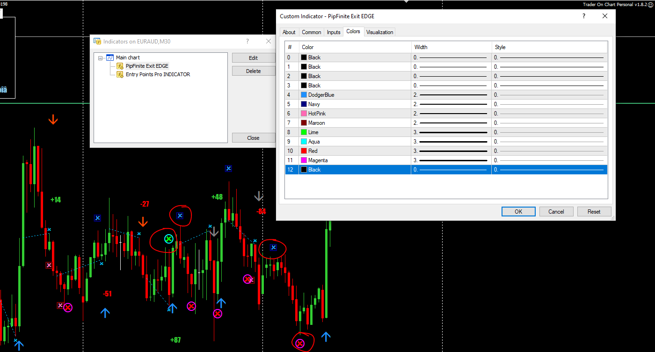The height and width of the screenshot is (352, 655).
Task: Open width dropdown for Lime row
Action: (x=451, y=132)
